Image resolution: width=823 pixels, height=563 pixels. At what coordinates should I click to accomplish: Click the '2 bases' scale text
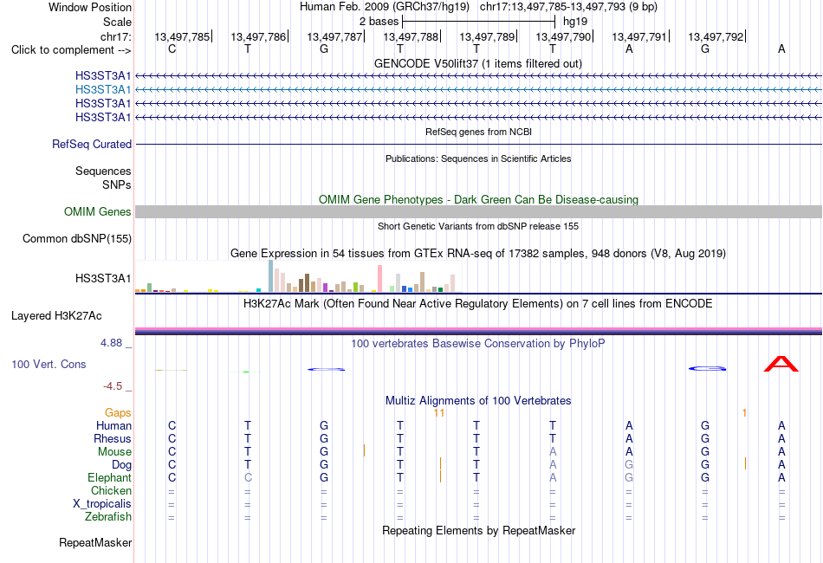(x=379, y=22)
